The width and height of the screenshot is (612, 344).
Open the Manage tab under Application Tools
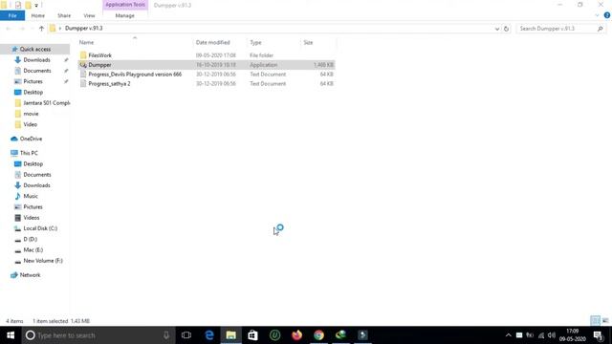[125, 15]
